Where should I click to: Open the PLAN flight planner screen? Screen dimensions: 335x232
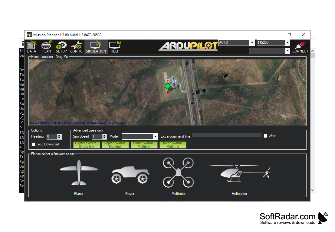(47, 46)
